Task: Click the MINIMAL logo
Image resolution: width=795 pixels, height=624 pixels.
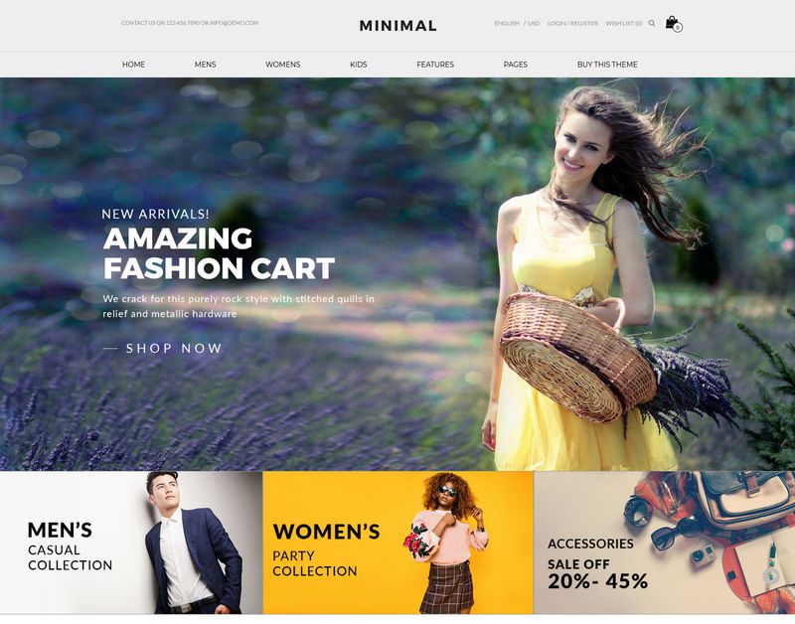Action: (398, 26)
